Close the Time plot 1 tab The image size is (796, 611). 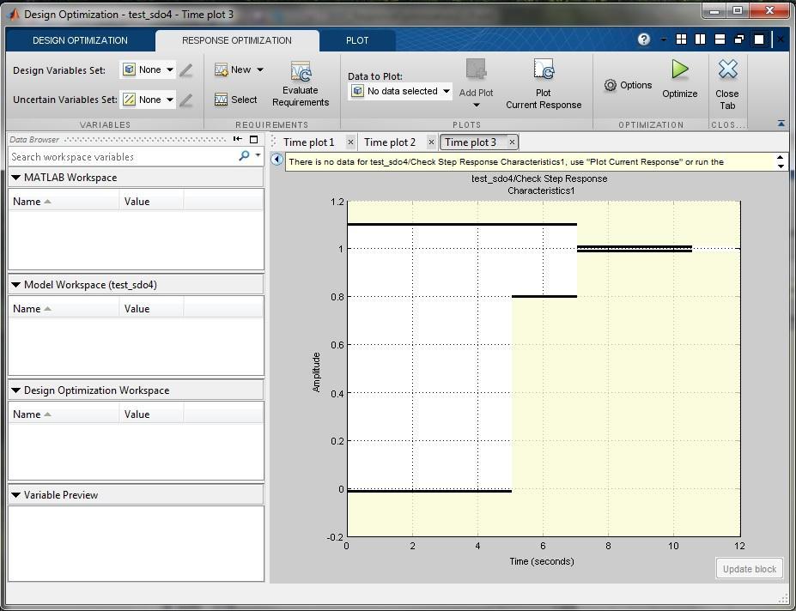(x=350, y=142)
